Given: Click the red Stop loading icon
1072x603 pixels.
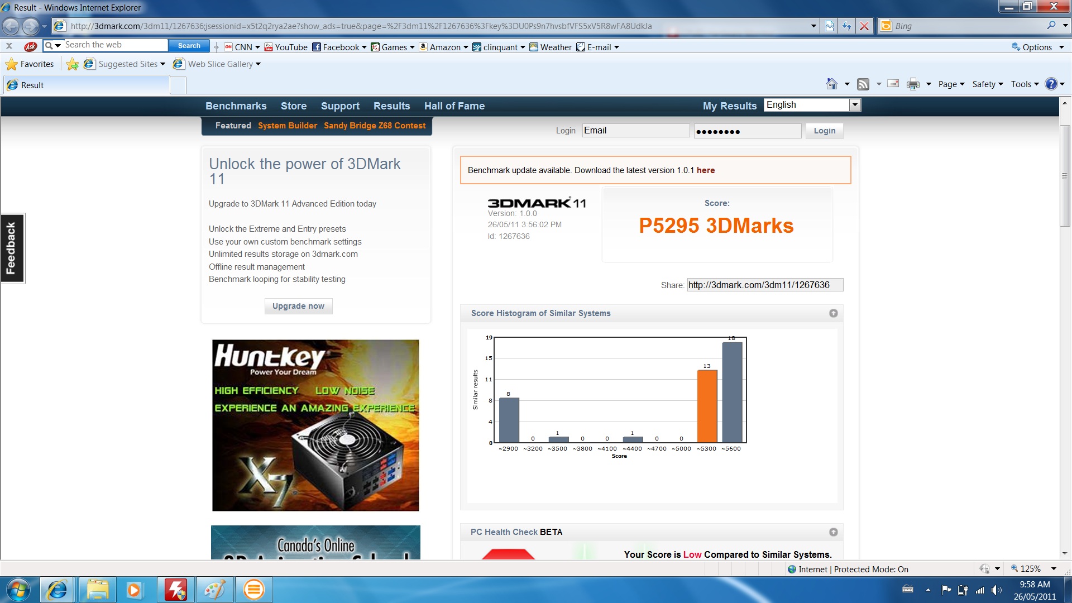Looking at the screenshot, I should click(x=864, y=26).
